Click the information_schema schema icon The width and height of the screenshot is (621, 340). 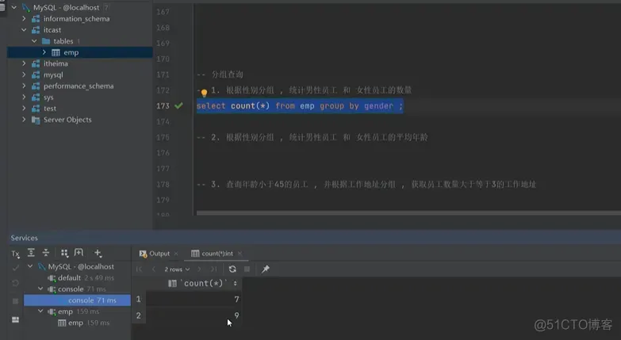click(36, 18)
